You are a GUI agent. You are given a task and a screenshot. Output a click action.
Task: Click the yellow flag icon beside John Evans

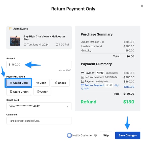point(10,29)
